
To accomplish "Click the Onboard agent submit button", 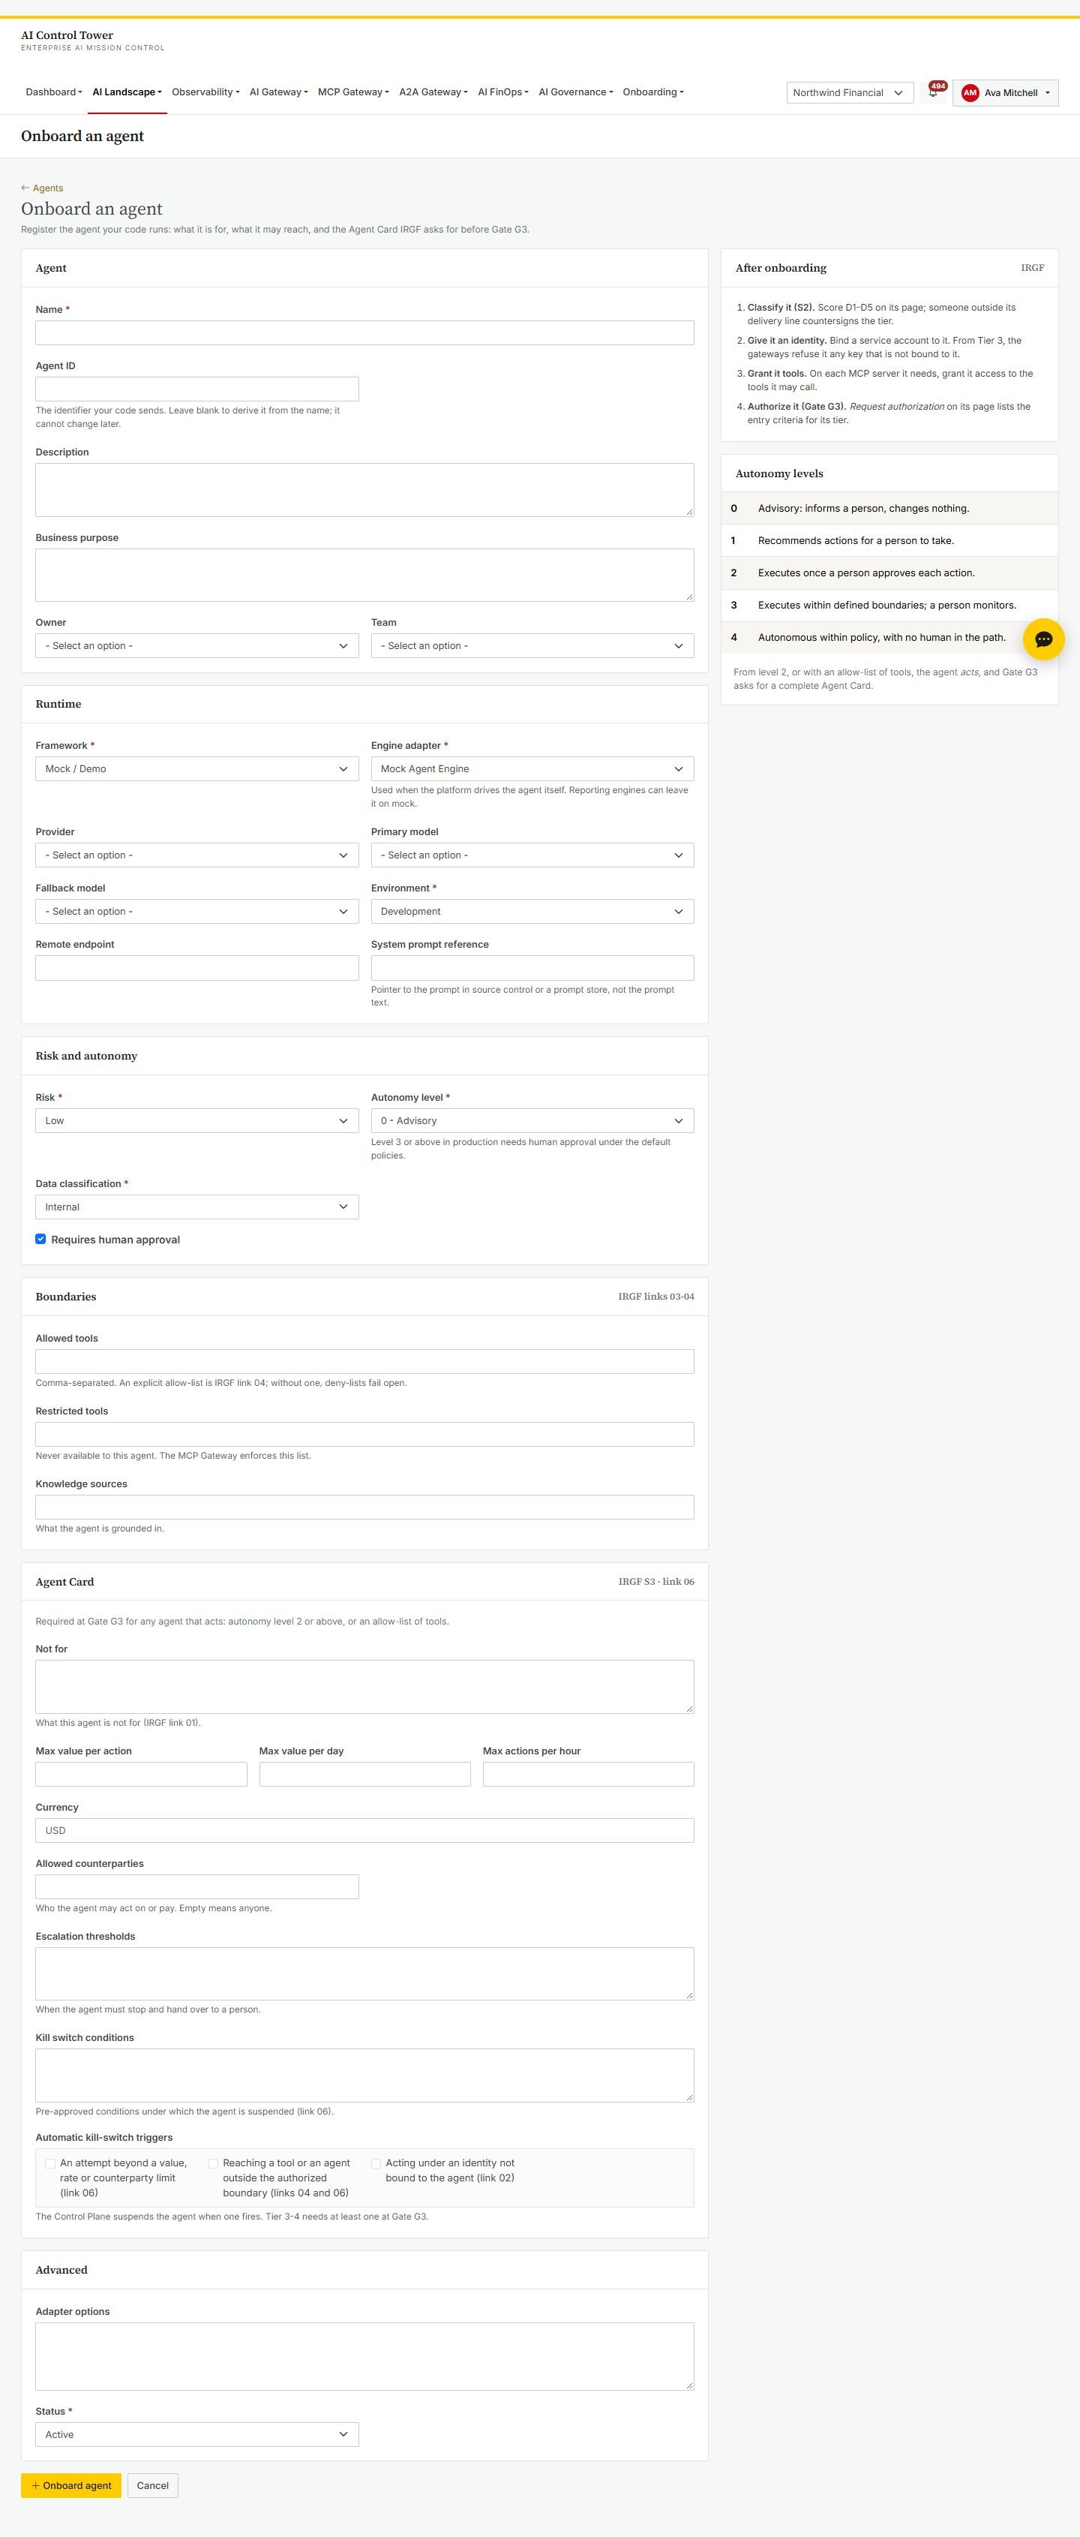I will [x=71, y=2484].
